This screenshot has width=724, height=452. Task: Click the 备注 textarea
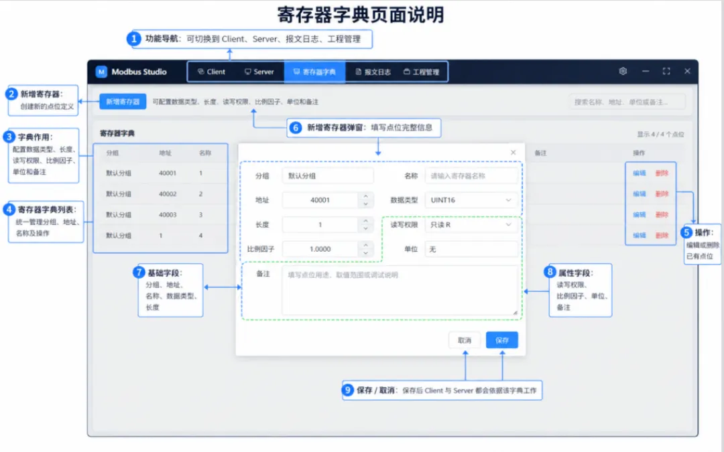(x=400, y=291)
